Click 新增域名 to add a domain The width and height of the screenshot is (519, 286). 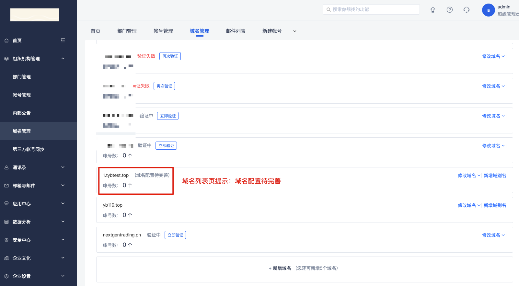click(x=281, y=268)
